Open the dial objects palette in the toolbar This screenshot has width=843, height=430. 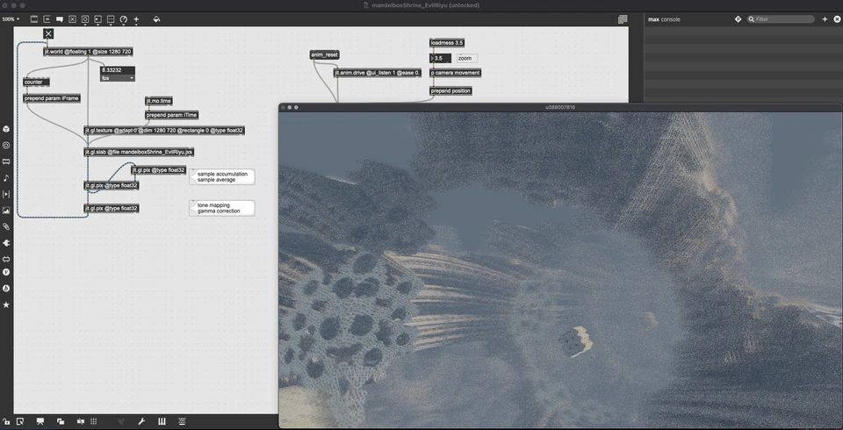[x=124, y=19]
